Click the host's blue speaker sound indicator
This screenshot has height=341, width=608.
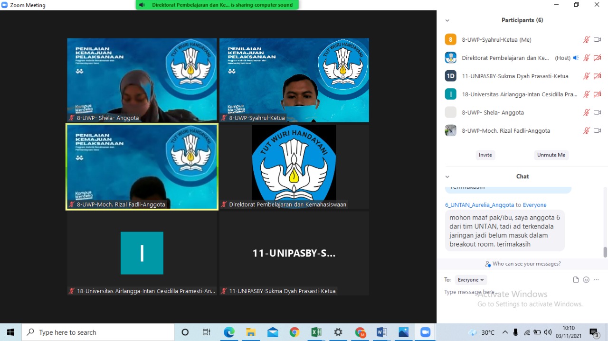[576, 58]
